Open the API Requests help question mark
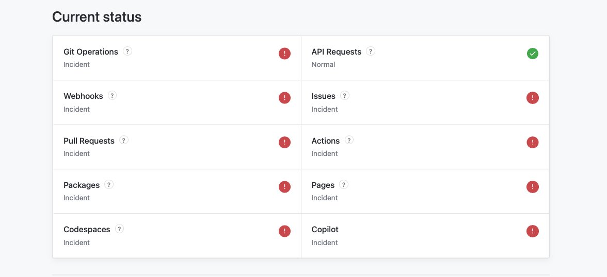 [x=371, y=51]
